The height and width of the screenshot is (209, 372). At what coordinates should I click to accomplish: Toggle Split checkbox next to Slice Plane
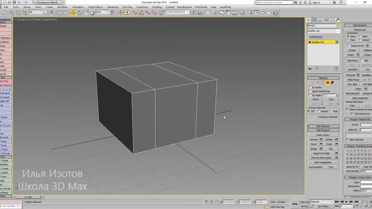pos(362,60)
